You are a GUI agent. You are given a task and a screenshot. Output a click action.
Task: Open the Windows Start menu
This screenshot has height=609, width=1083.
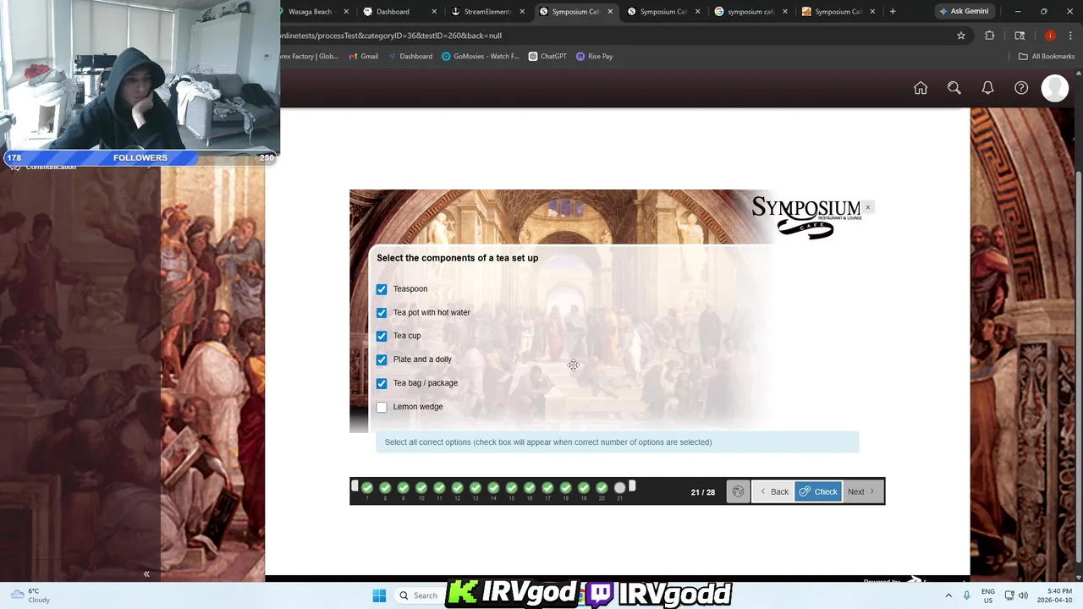(x=379, y=595)
